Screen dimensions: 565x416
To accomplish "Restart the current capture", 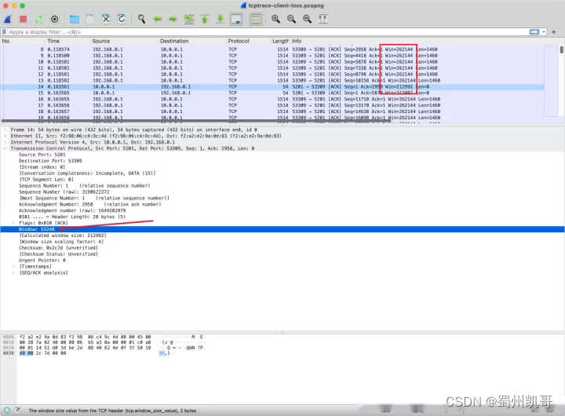I will coord(39,19).
